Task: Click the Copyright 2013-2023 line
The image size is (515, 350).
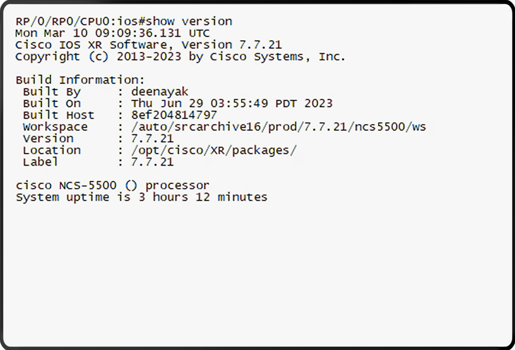Action: pos(180,57)
